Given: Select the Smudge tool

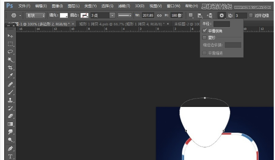Looking at the screenshot, I should (10, 132).
